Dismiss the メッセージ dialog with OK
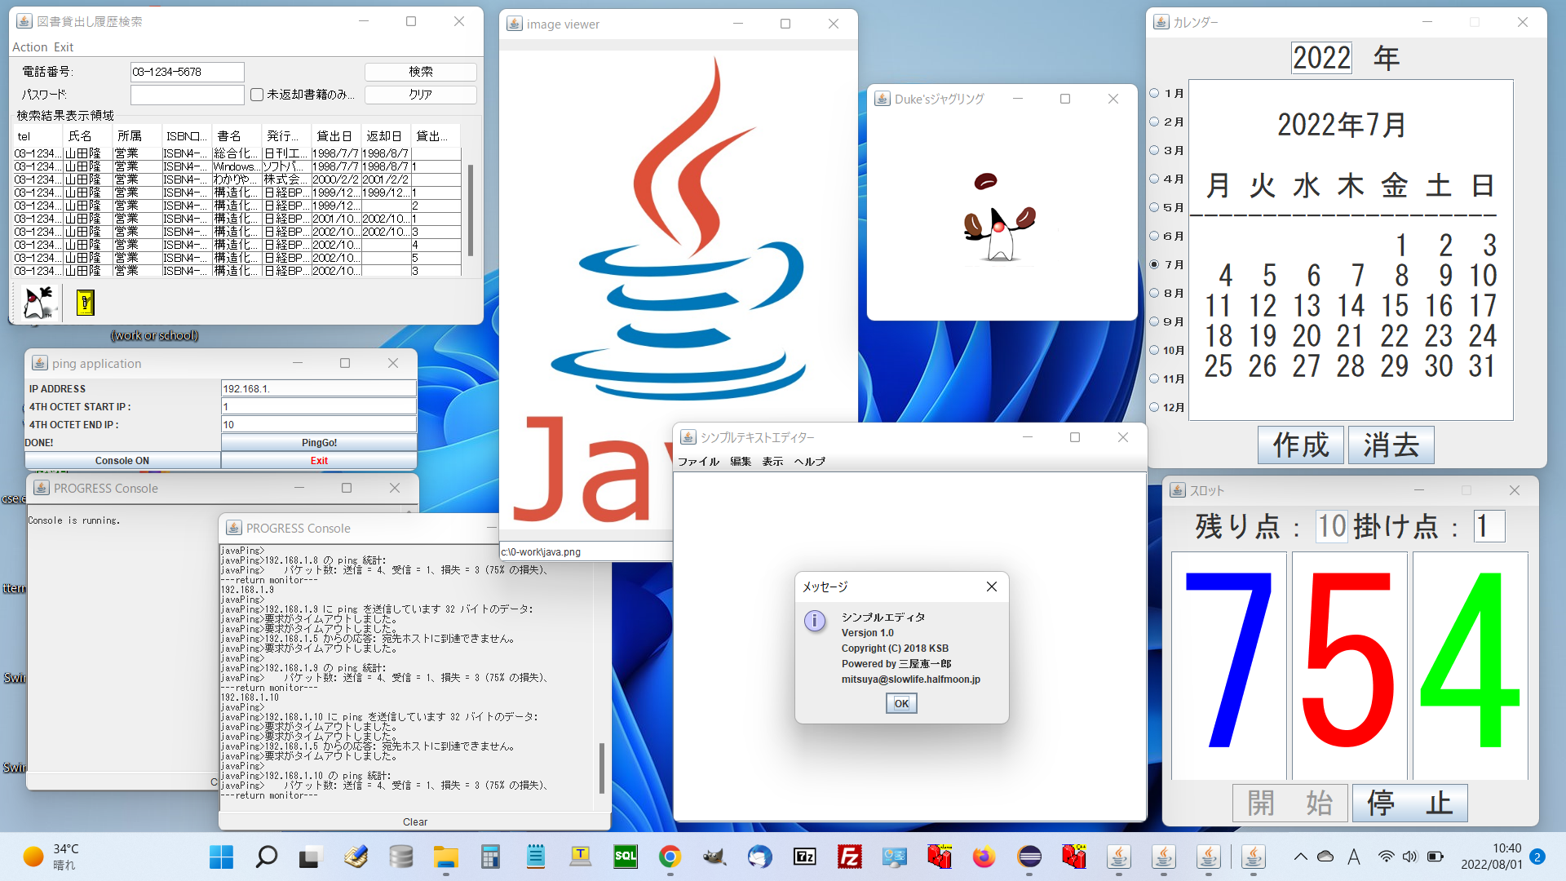Image resolution: width=1566 pixels, height=881 pixels. [901, 703]
